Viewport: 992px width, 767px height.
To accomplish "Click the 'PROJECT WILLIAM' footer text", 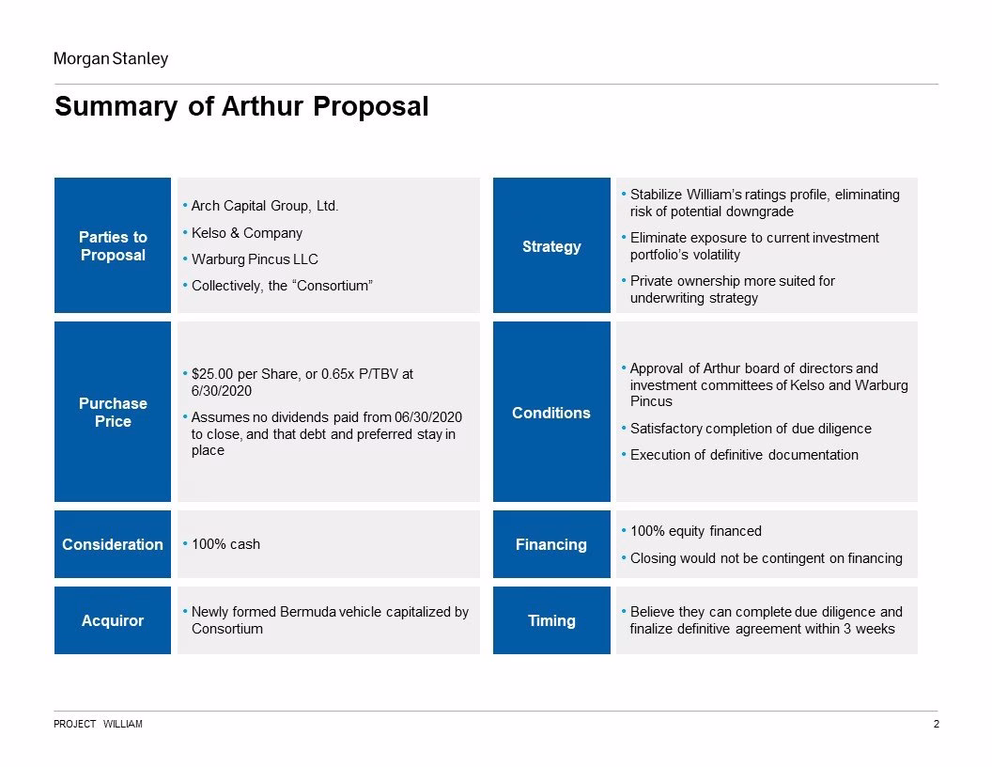I will click(x=98, y=724).
